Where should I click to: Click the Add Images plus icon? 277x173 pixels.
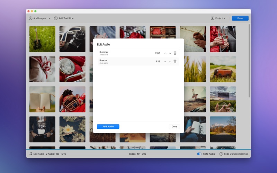pos(30,18)
